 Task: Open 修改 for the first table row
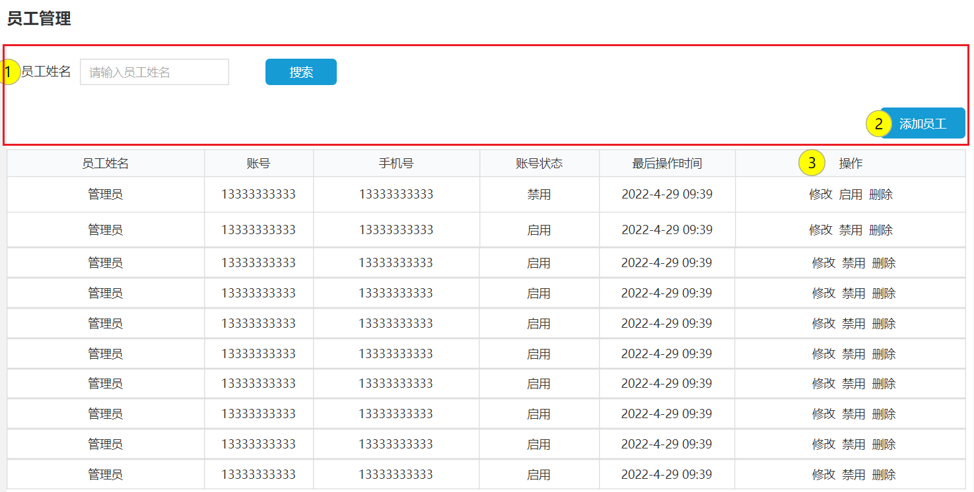point(821,195)
